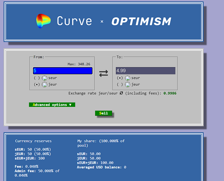Focus the From amount input field
Screen dimensions: 224x181
[x=63, y=71]
